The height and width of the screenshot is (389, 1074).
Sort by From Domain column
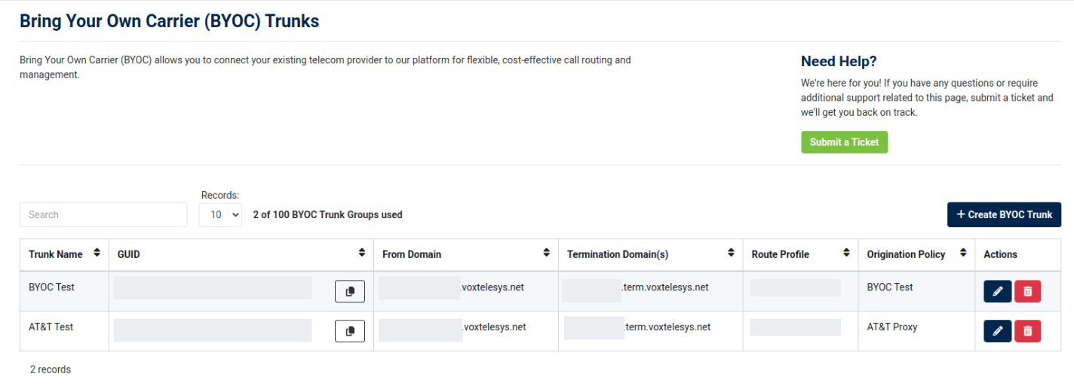546,254
